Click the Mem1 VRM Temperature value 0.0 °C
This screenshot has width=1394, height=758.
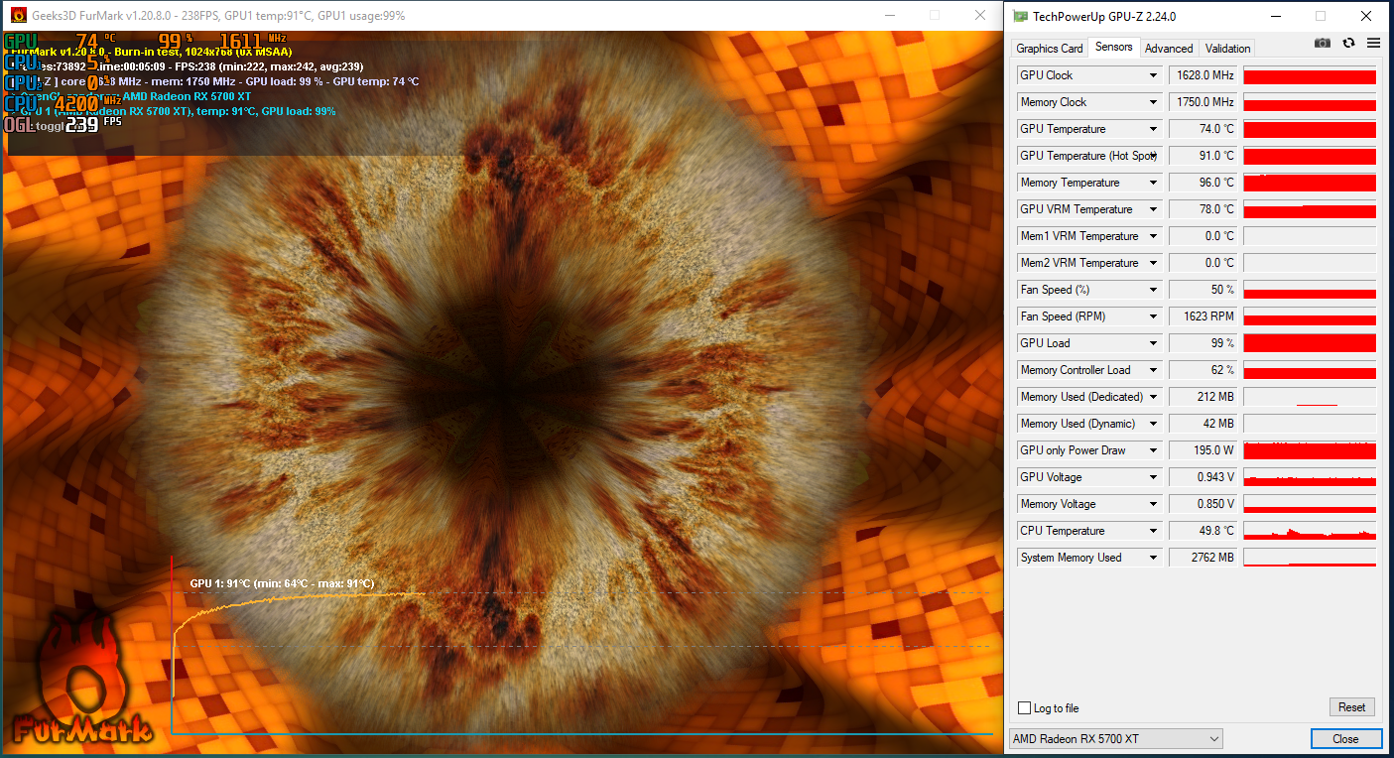pyautogui.click(x=1204, y=236)
